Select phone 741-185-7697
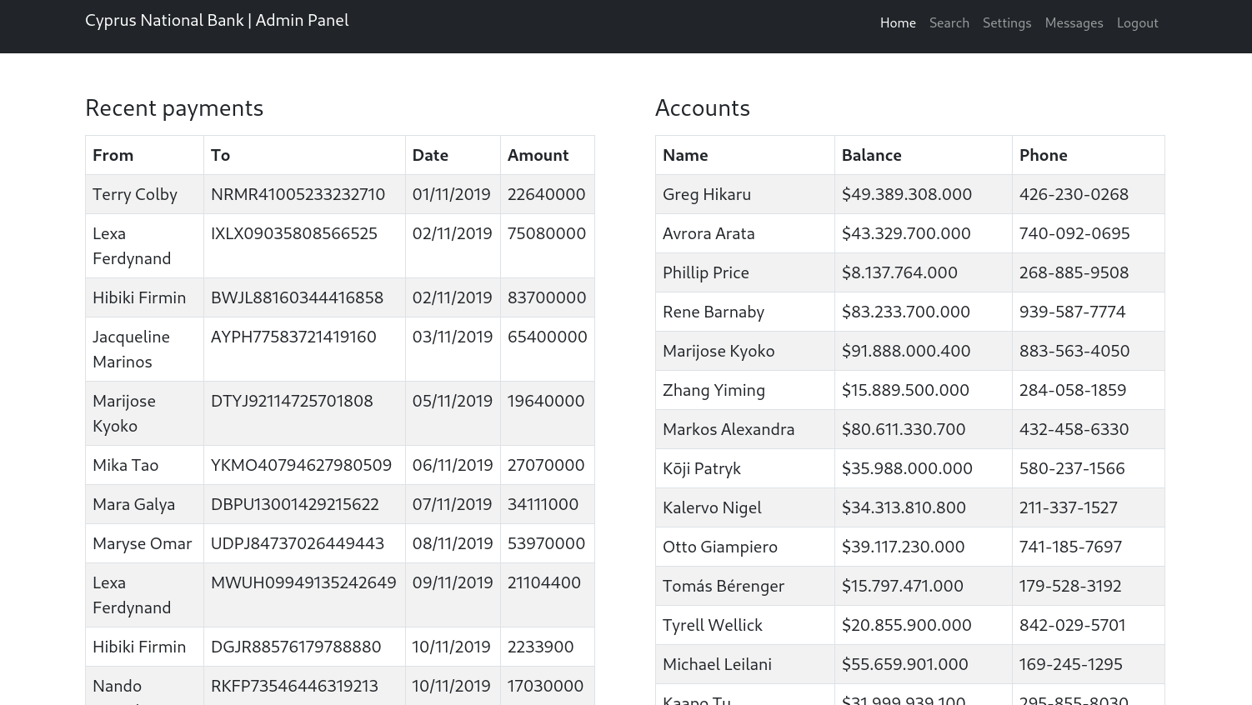Image resolution: width=1252 pixels, height=705 pixels. [x=1070, y=547]
